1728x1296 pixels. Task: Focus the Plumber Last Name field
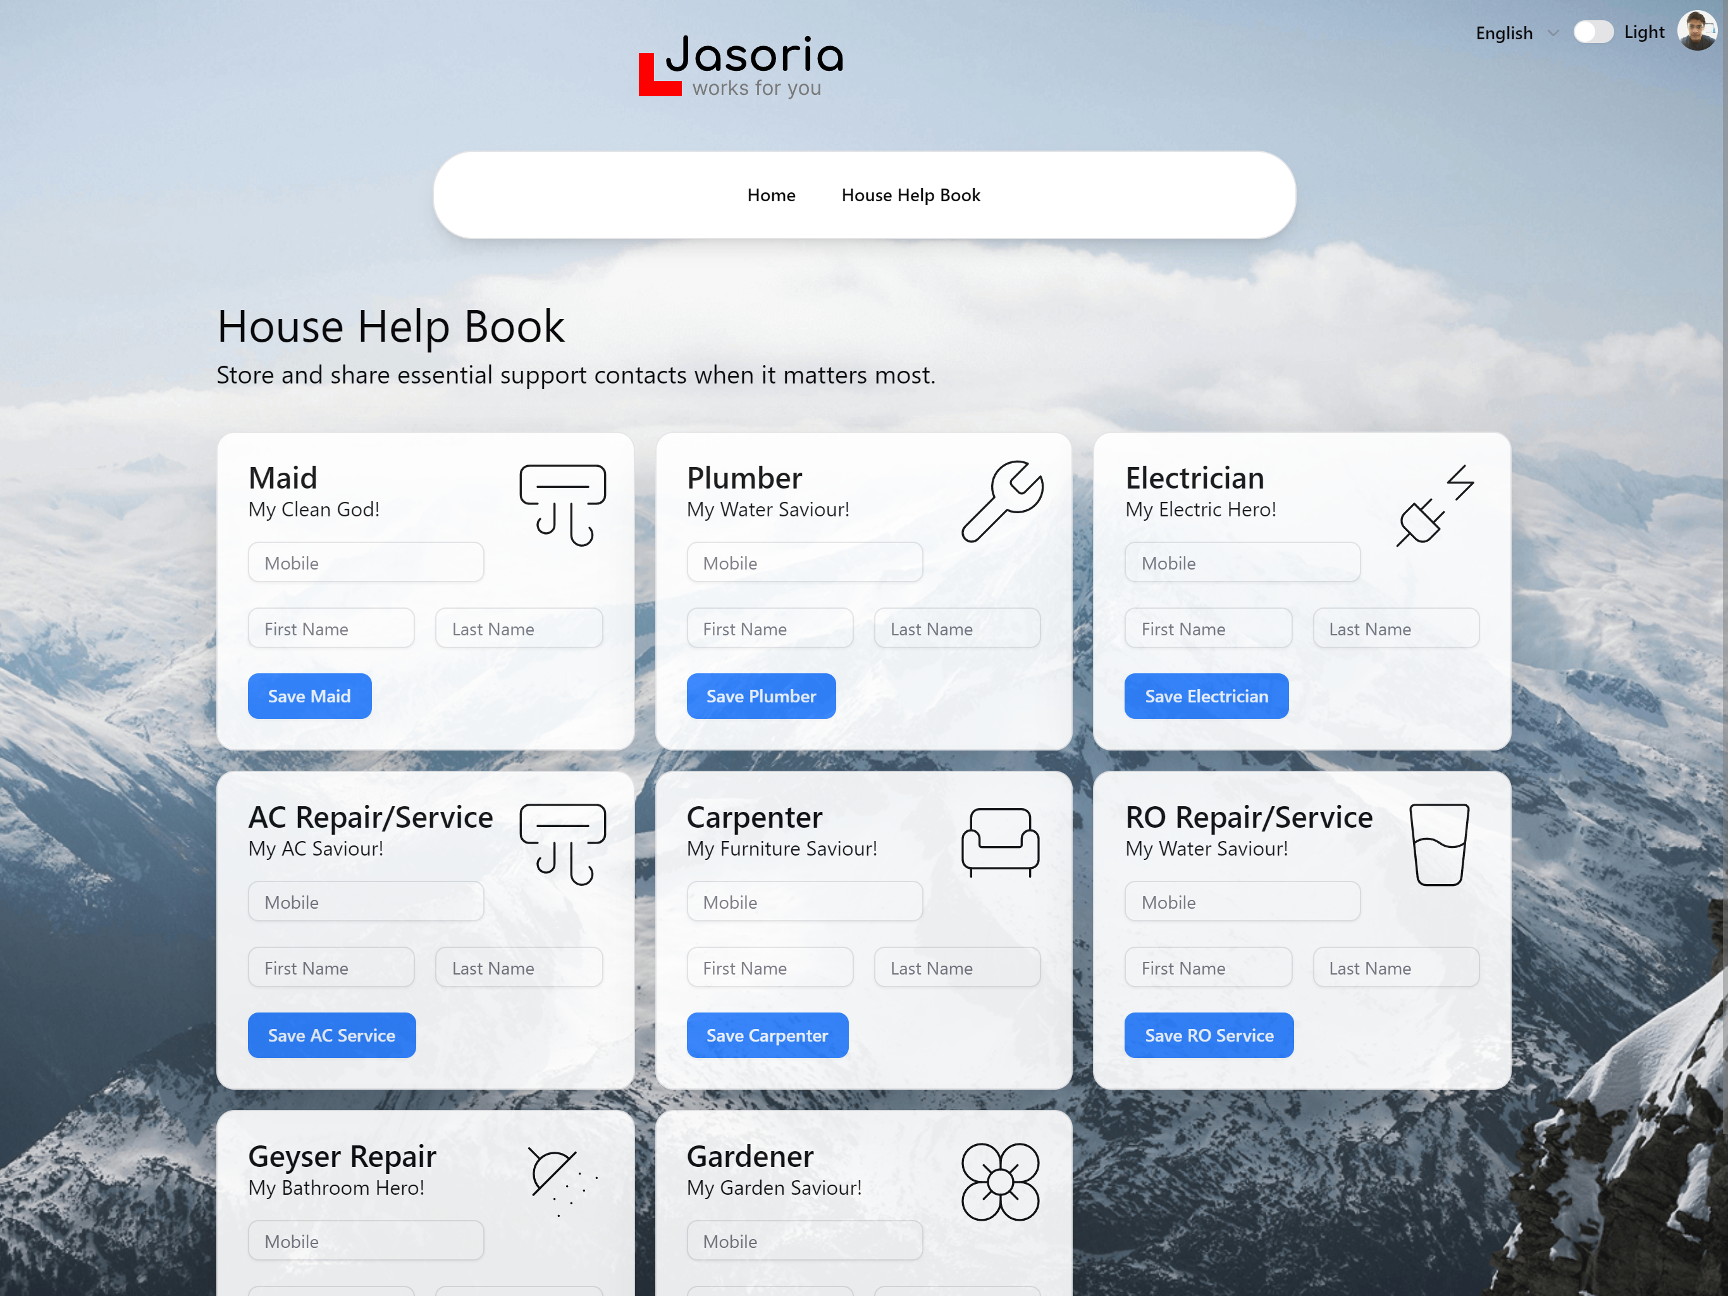957,628
